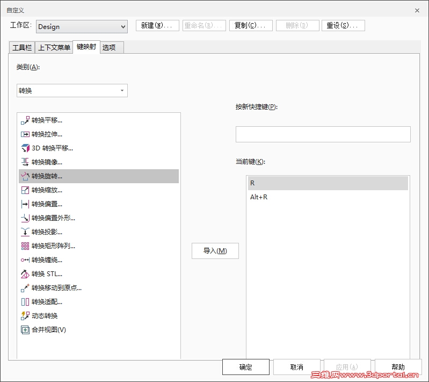429x382 pixels.
Task: Click the 删除(D) button
Action: pyautogui.click(x=297, y=25)
